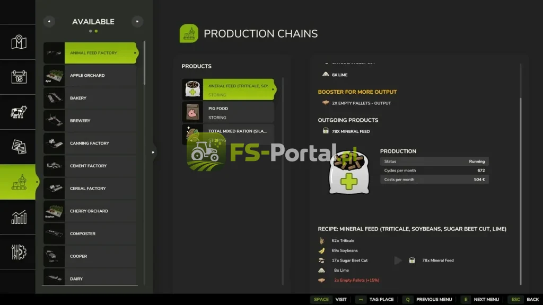Click the empty pallets booster icon

click(326, 103)
